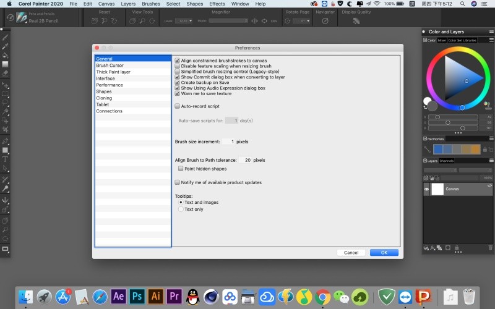Click the first blue Harmonies swatch
Screen dimensions: 495x309
coord(438,150)
